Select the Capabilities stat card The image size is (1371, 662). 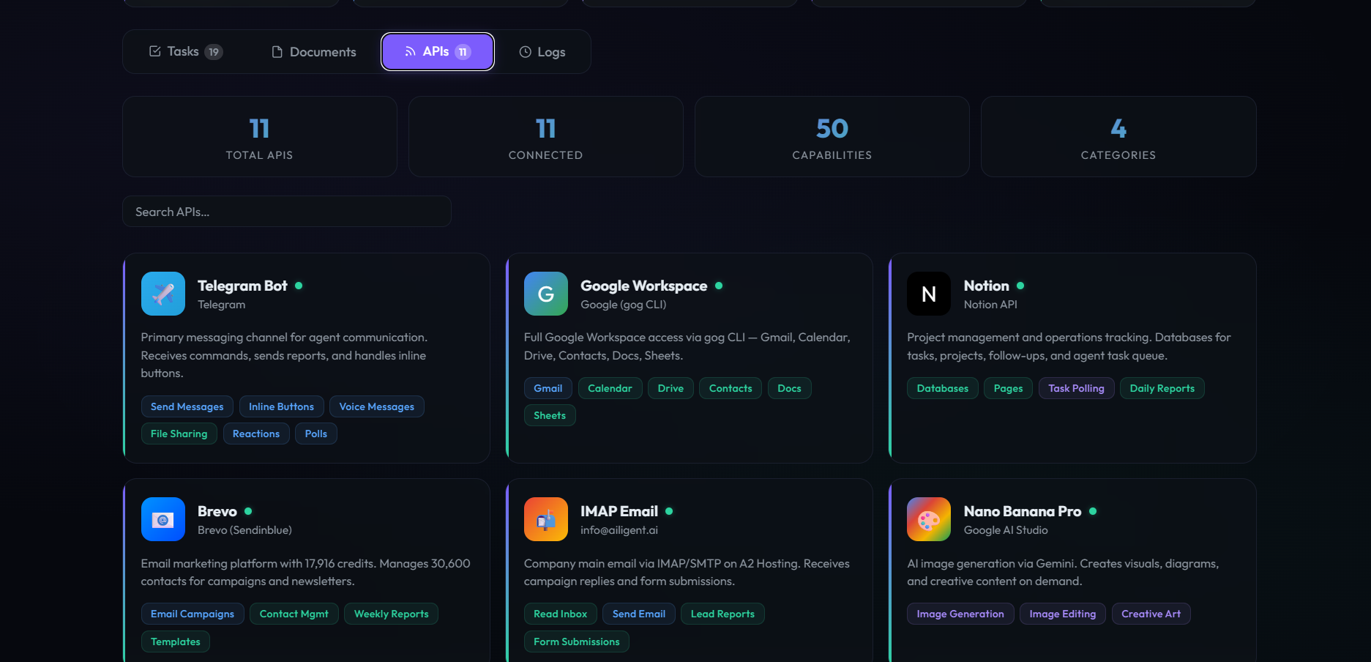(x=832, y=137)
